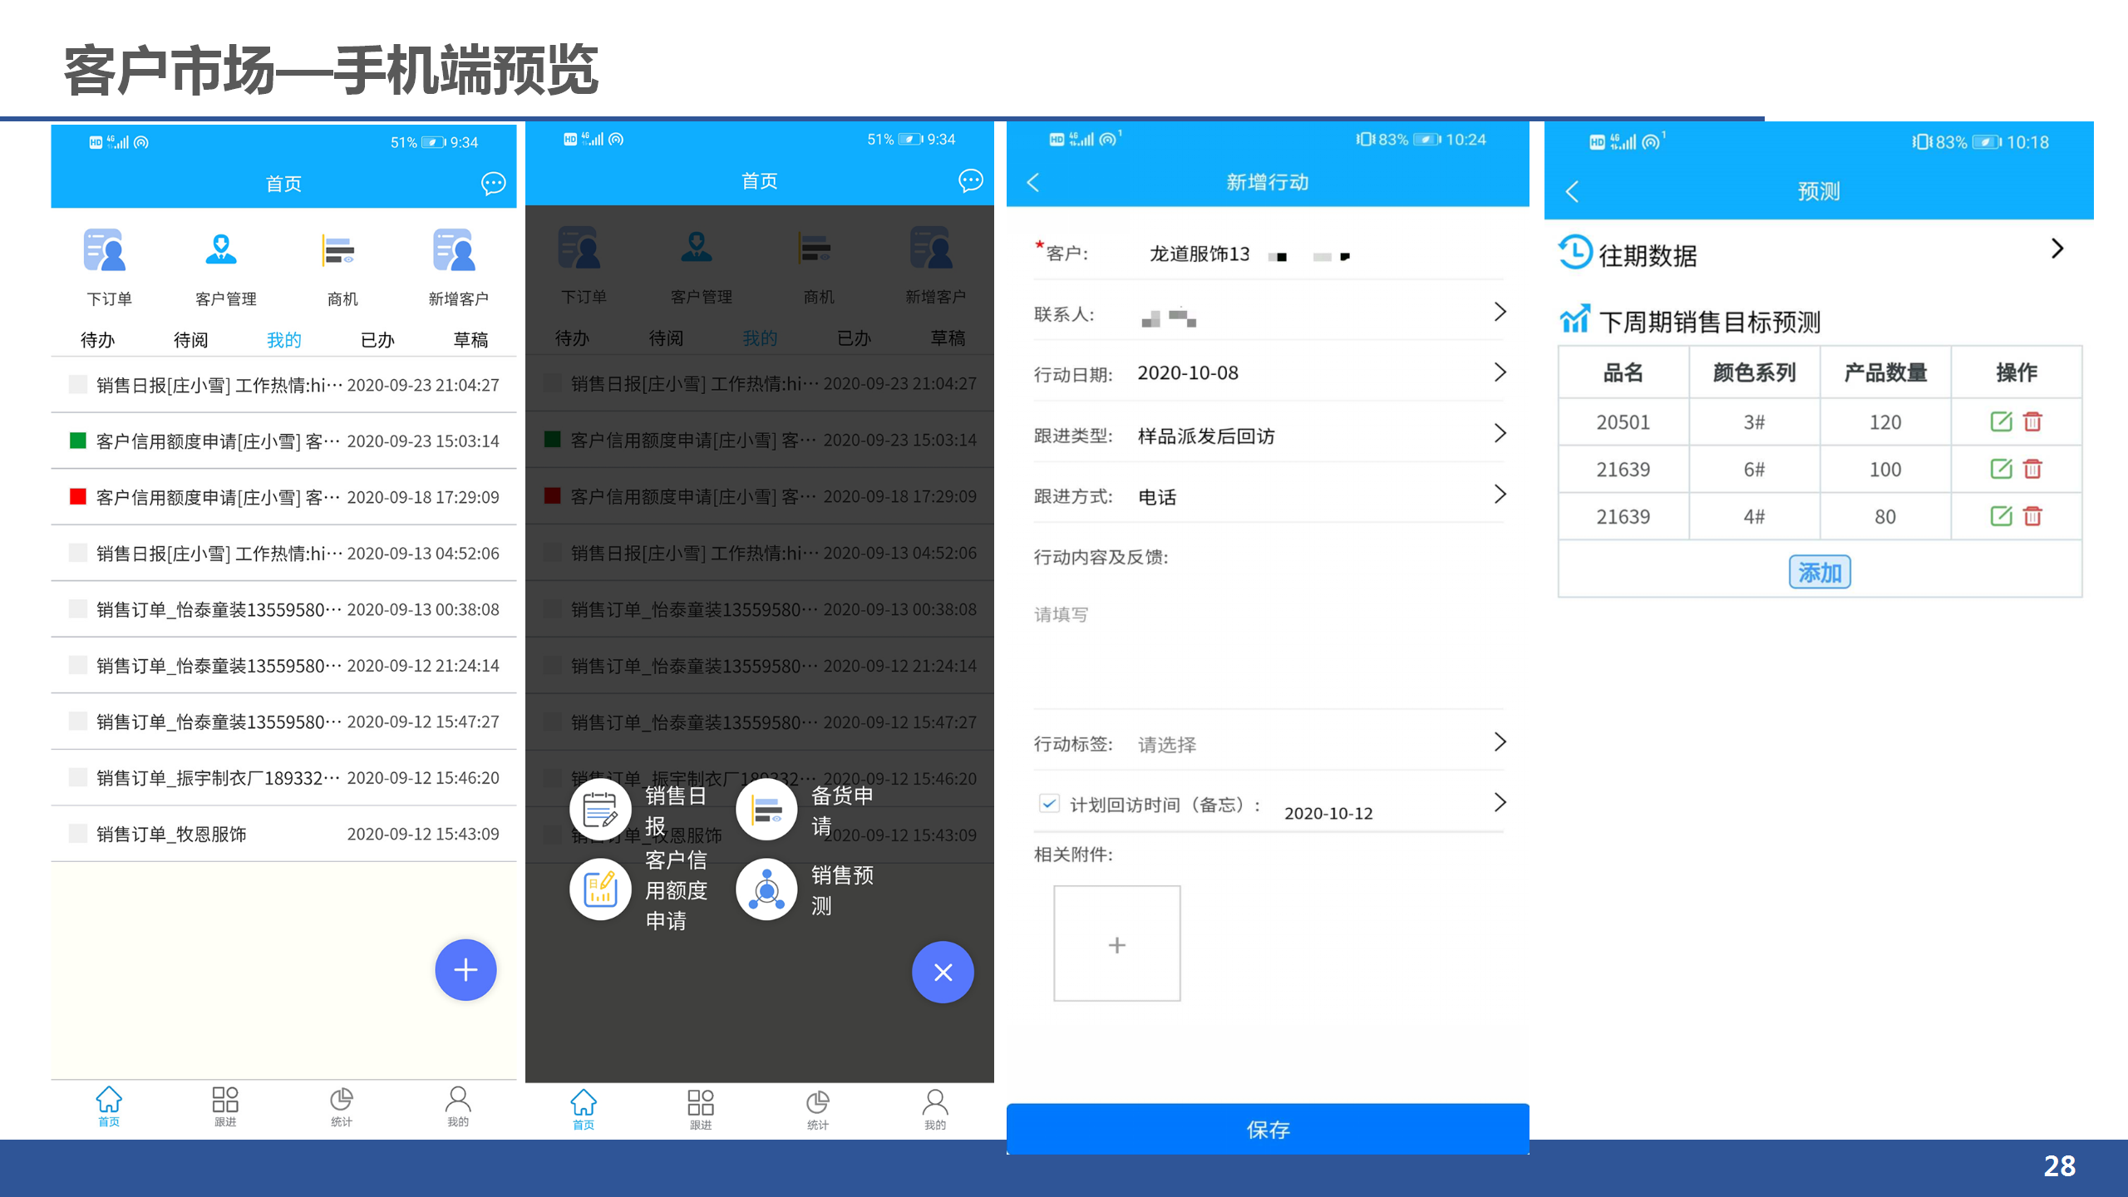This screenshot has width=2128, height=1197.
Task: Go back from 新增行动 screen
Action: tap(1033, 182)
